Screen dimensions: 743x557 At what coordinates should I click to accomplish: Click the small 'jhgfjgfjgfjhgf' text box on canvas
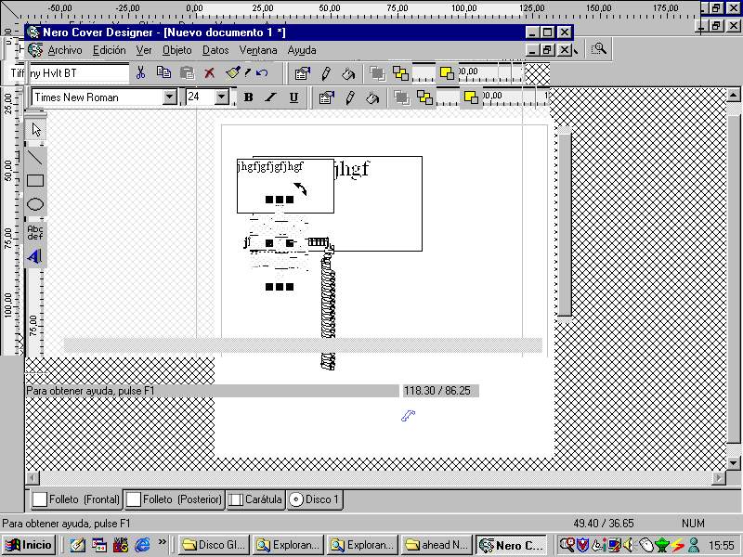point(285,187)
